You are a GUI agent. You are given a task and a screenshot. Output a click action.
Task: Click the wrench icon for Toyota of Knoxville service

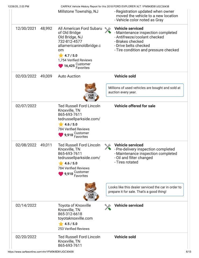[108, 207]
